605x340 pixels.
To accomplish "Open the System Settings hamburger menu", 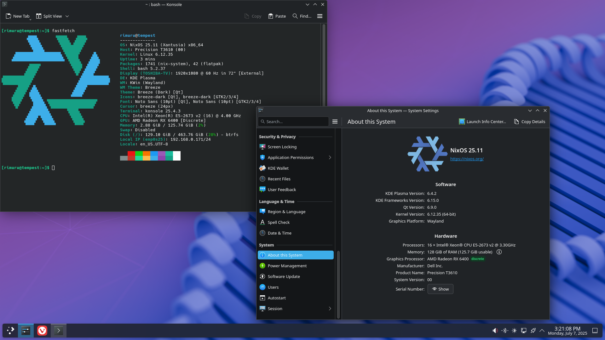I will [x=335, y=122].
